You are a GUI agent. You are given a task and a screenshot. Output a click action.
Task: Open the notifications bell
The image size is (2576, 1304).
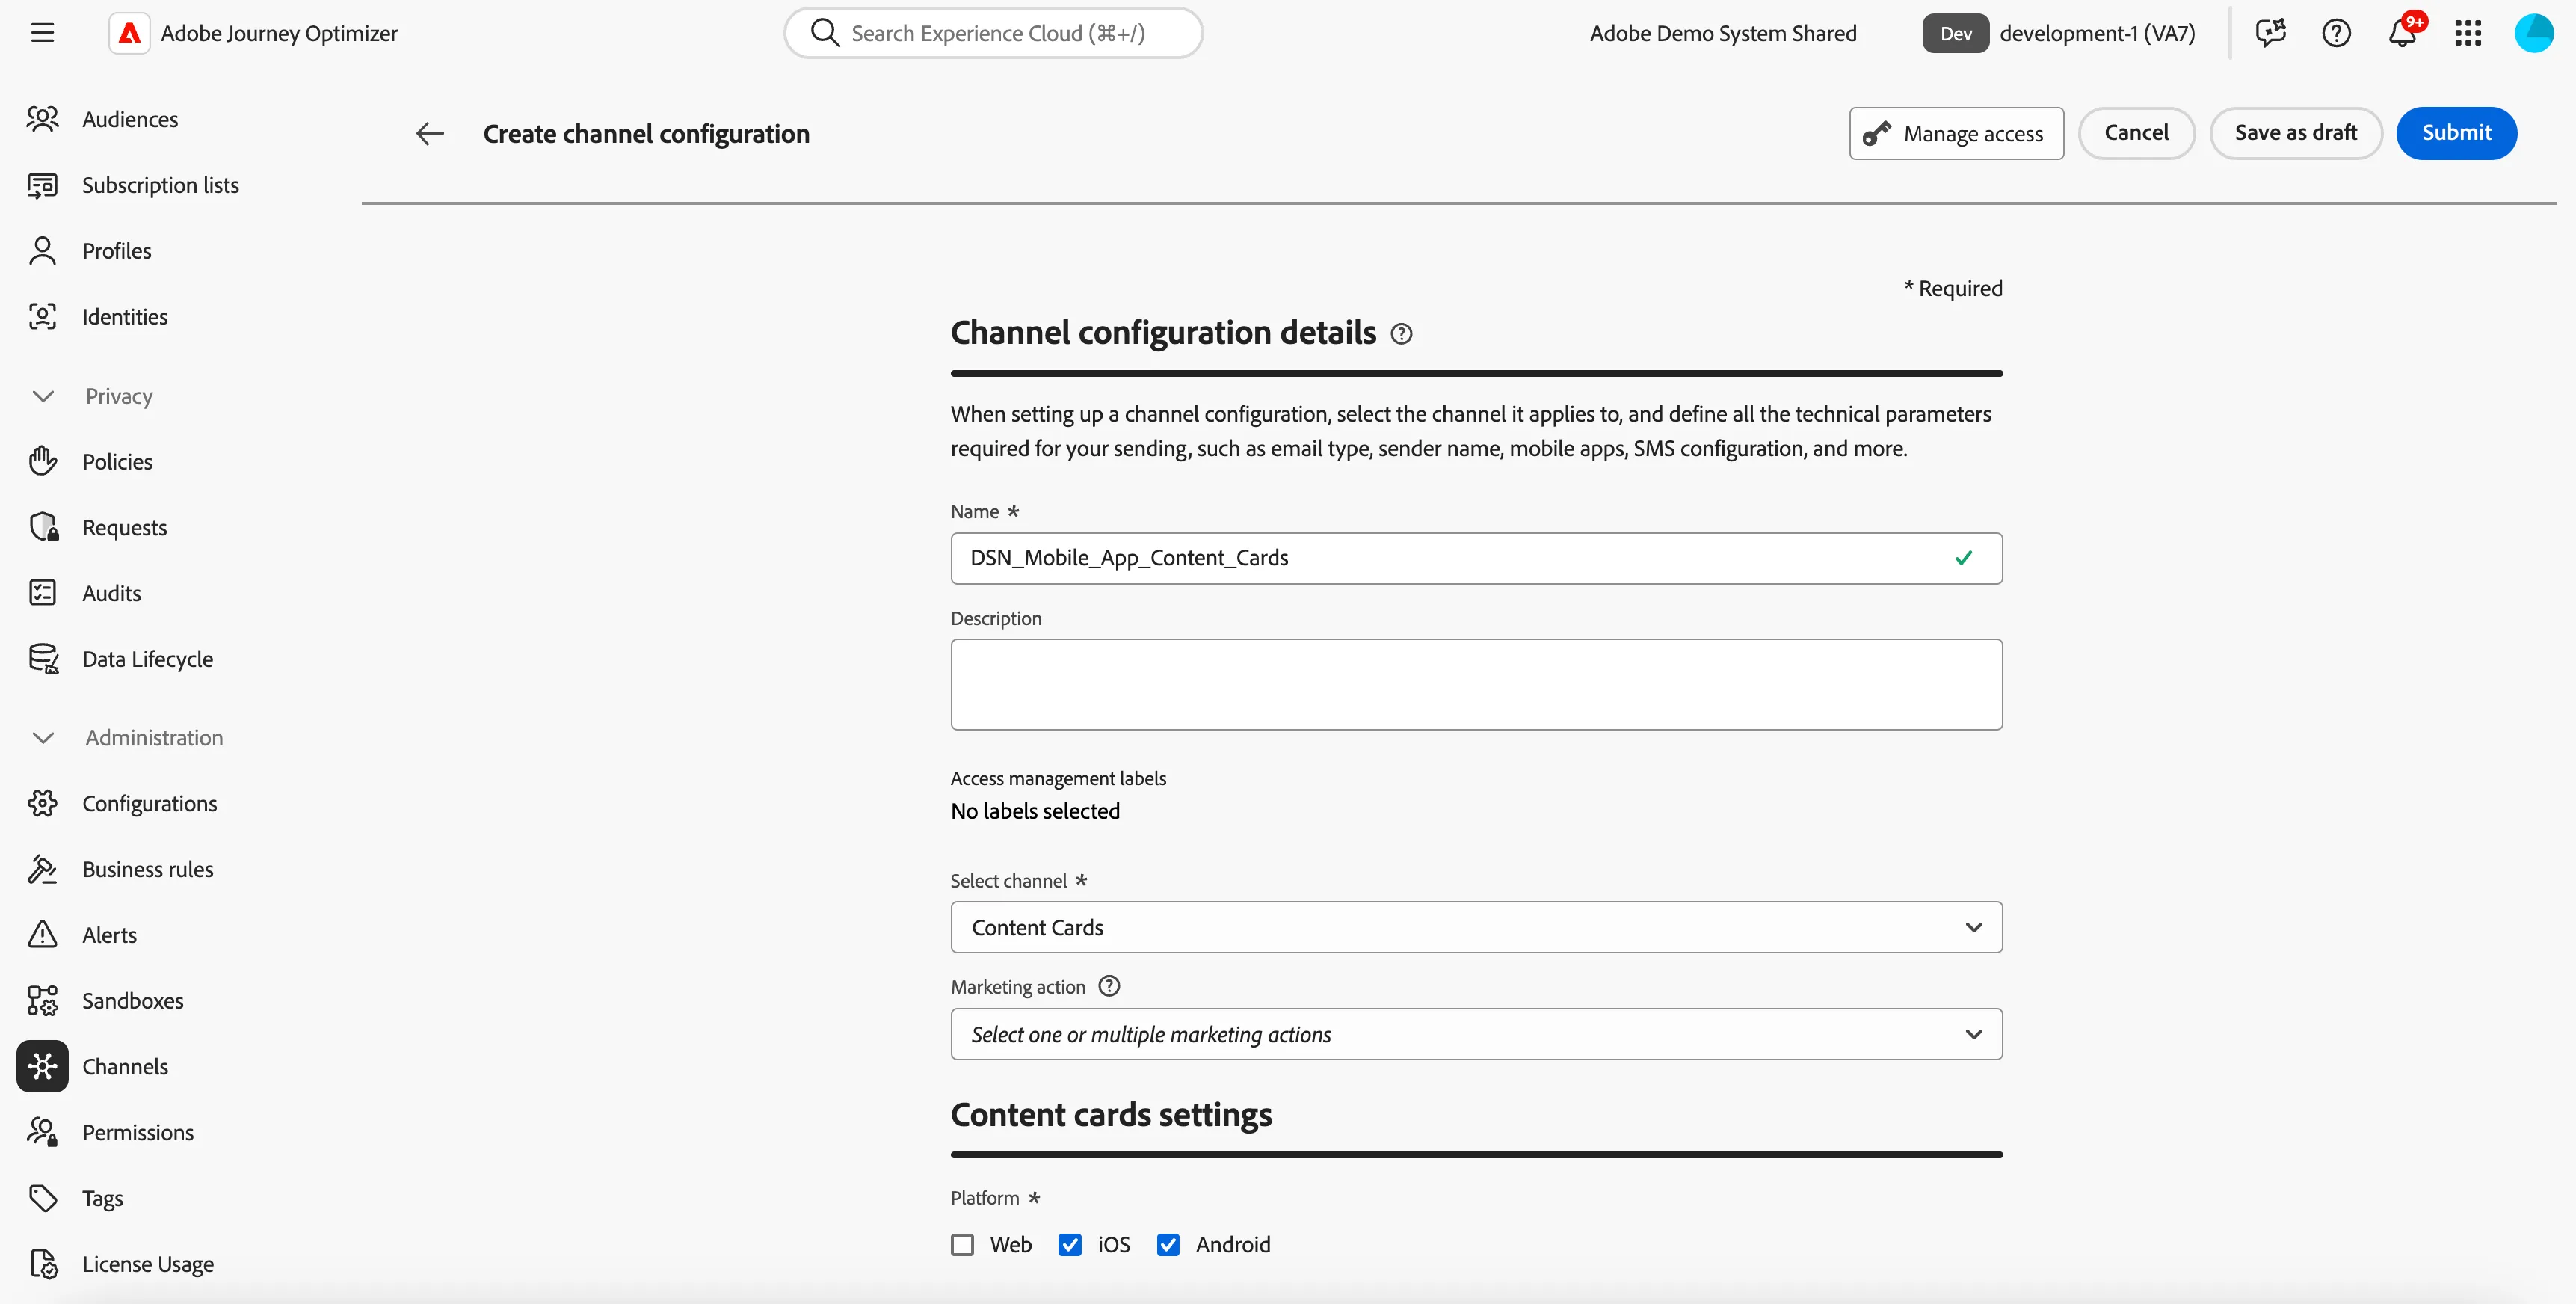2402,33
